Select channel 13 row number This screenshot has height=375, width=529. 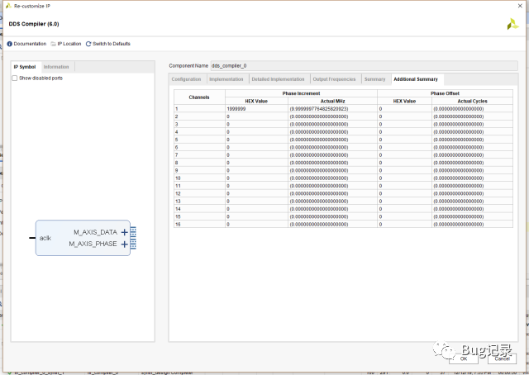click(199, 202)
